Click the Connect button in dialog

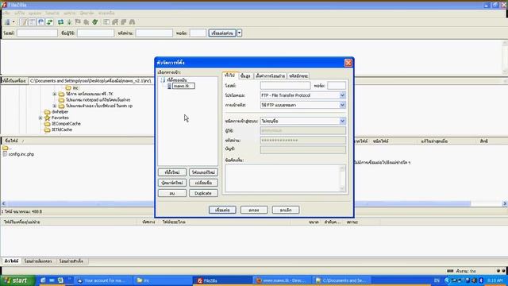(x=222, y=210)
